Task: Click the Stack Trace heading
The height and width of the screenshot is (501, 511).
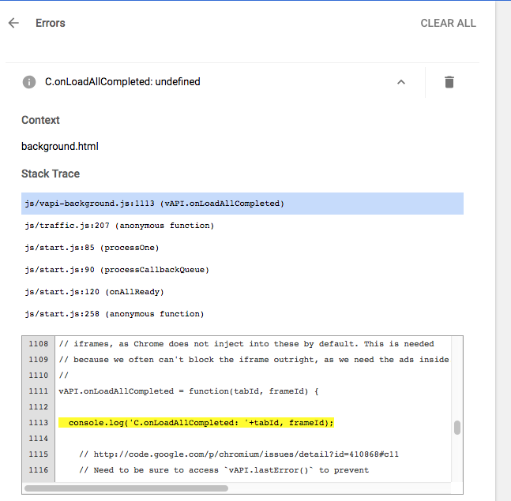Action: (51, 174)
